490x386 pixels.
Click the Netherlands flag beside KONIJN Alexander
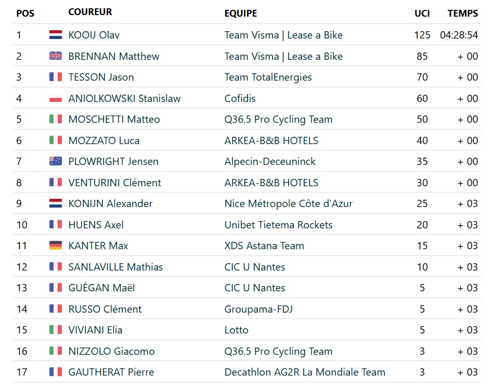click(x=56, y=203)
